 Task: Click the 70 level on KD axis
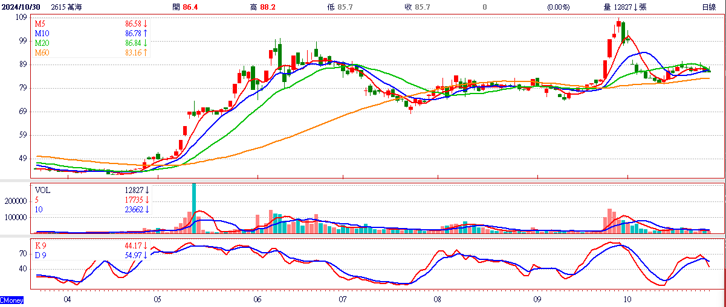coord(23,253)
